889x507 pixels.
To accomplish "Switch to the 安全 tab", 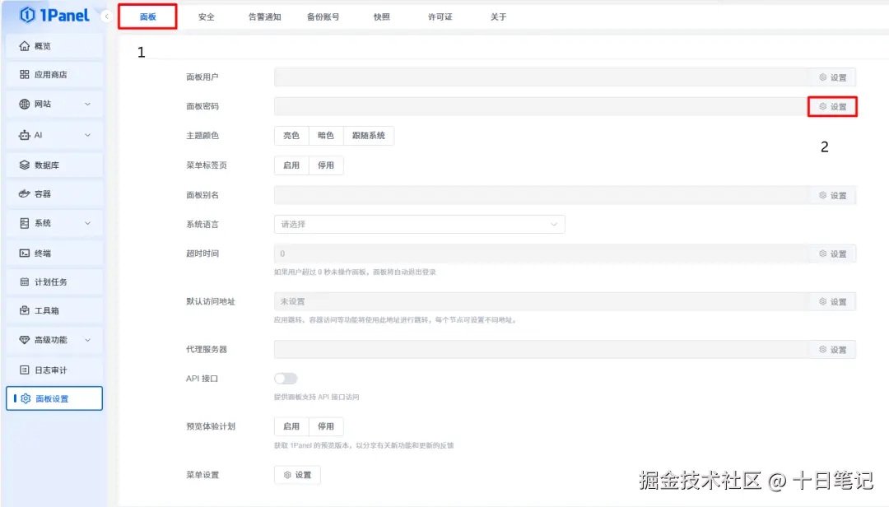I will pyautogui.click(x=207, y=17).
